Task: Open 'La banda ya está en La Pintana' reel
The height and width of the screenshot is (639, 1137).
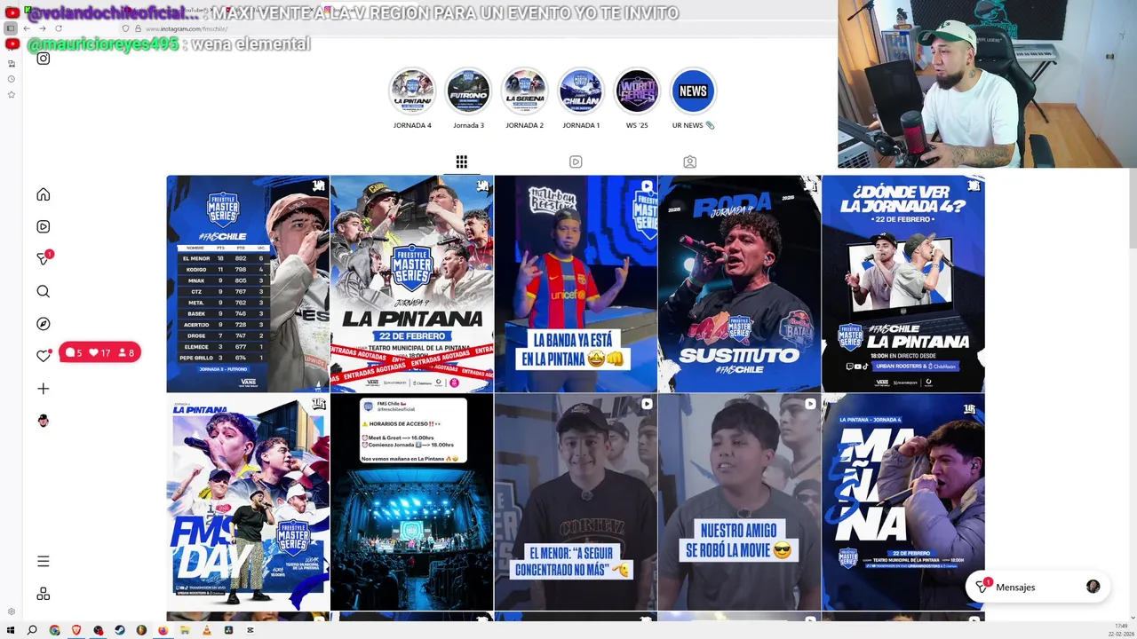Action: 576,284
